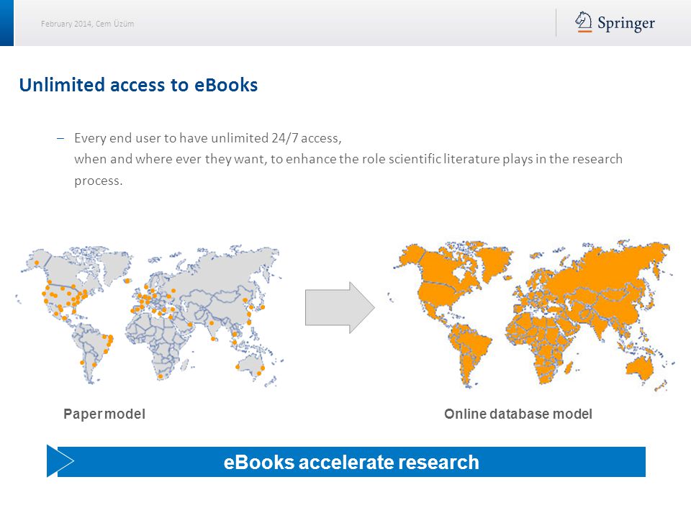This screenshot has height=518, width=691.
Task: Click the blue triangle at the banner's left end
Action: pyautogui.click(x=60, y=461)
